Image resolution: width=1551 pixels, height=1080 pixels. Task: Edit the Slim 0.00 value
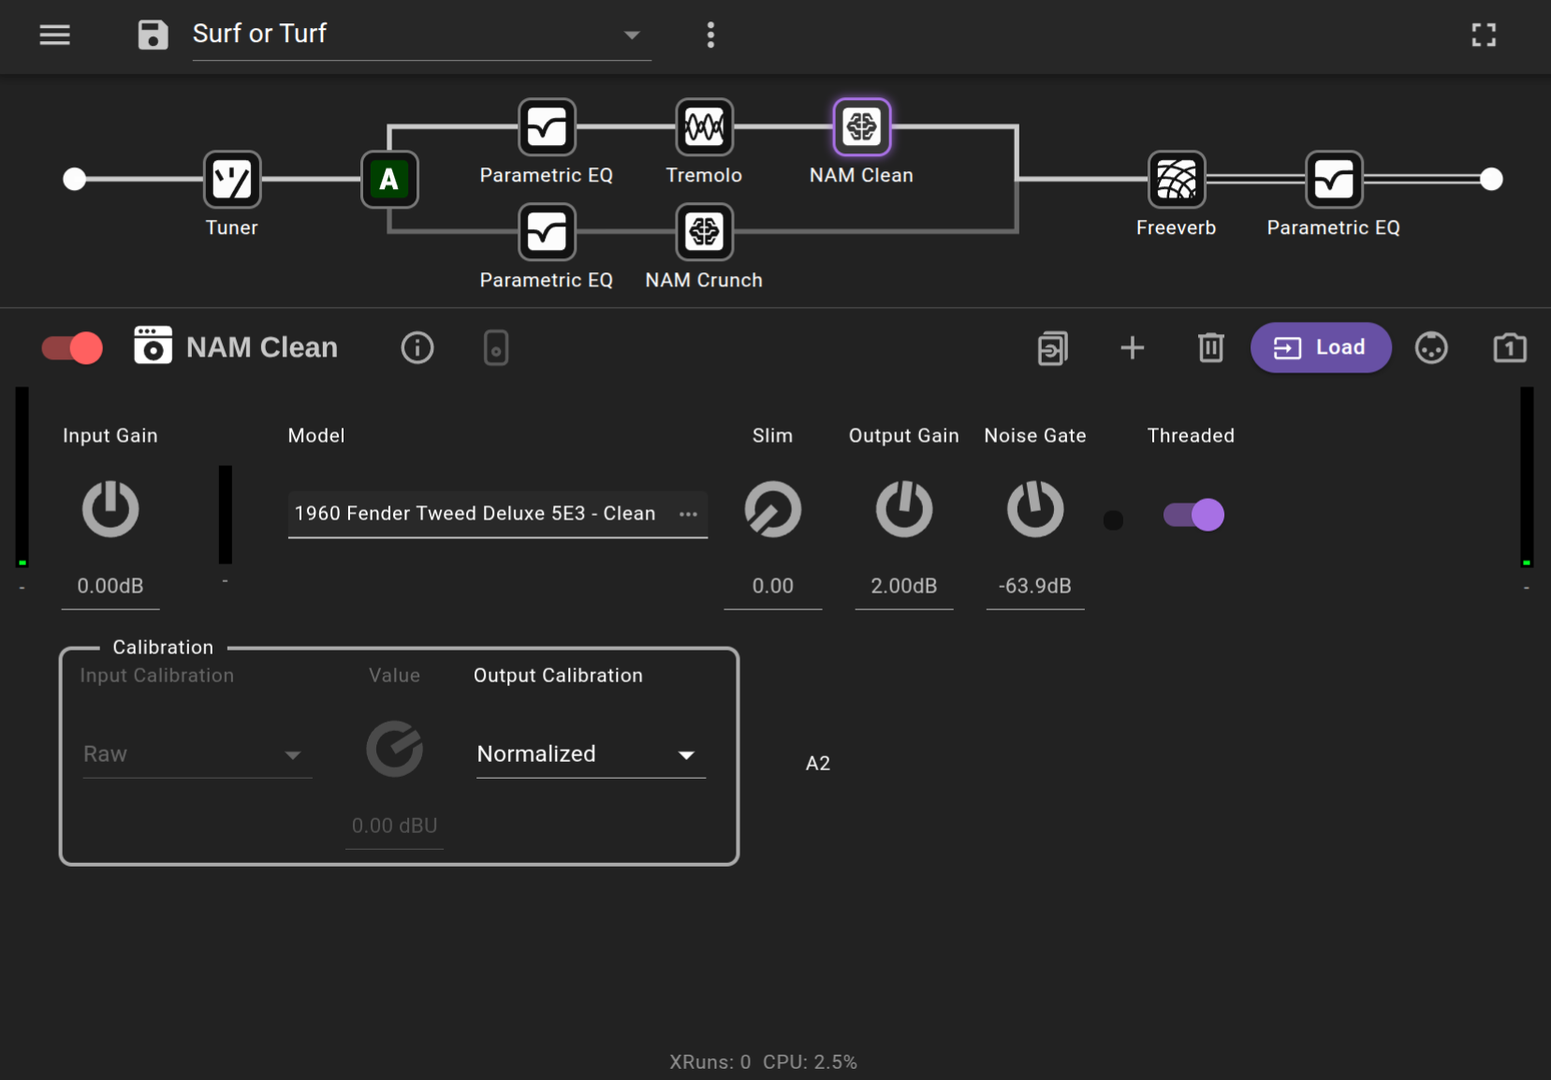773,587
